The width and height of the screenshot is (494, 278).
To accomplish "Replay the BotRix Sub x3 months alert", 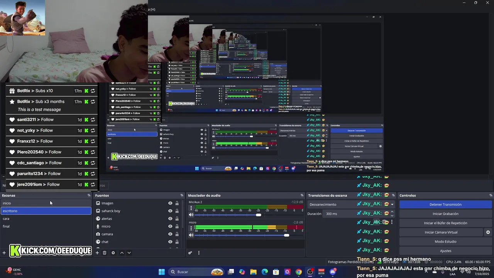I will click(93, 102).
